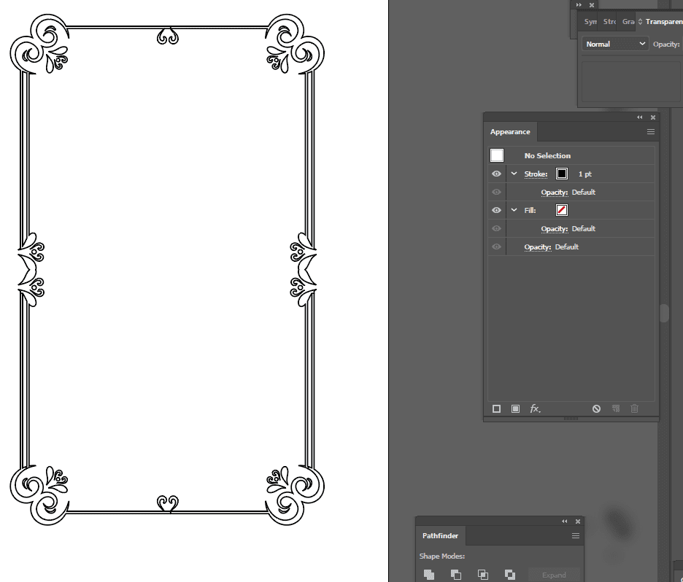Toggle visibility of Stroke's Opacity row
This screenshot has width=683, height=582.
click(x=497, y=192)
